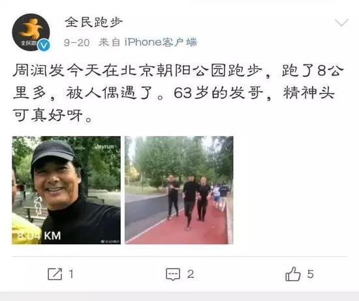Open the iPhone客户端 source link
This screenshot has width=359, height=301.
[161, 42]
